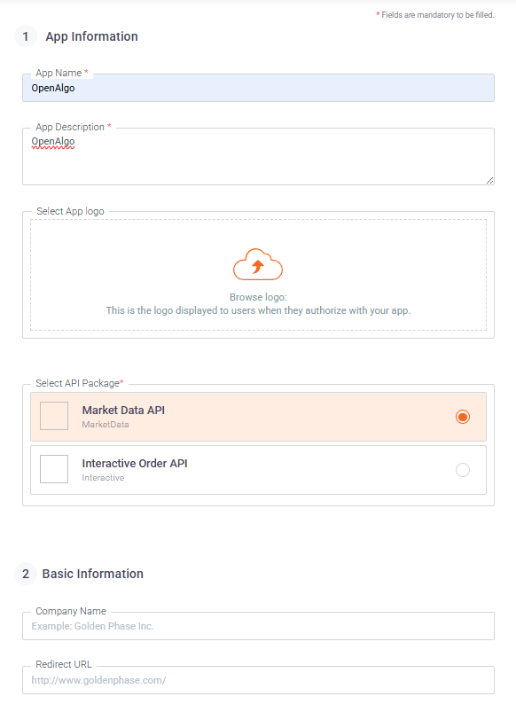
Task: Click the Interactive Order API package thumbnail
Action: click(54, 469)
